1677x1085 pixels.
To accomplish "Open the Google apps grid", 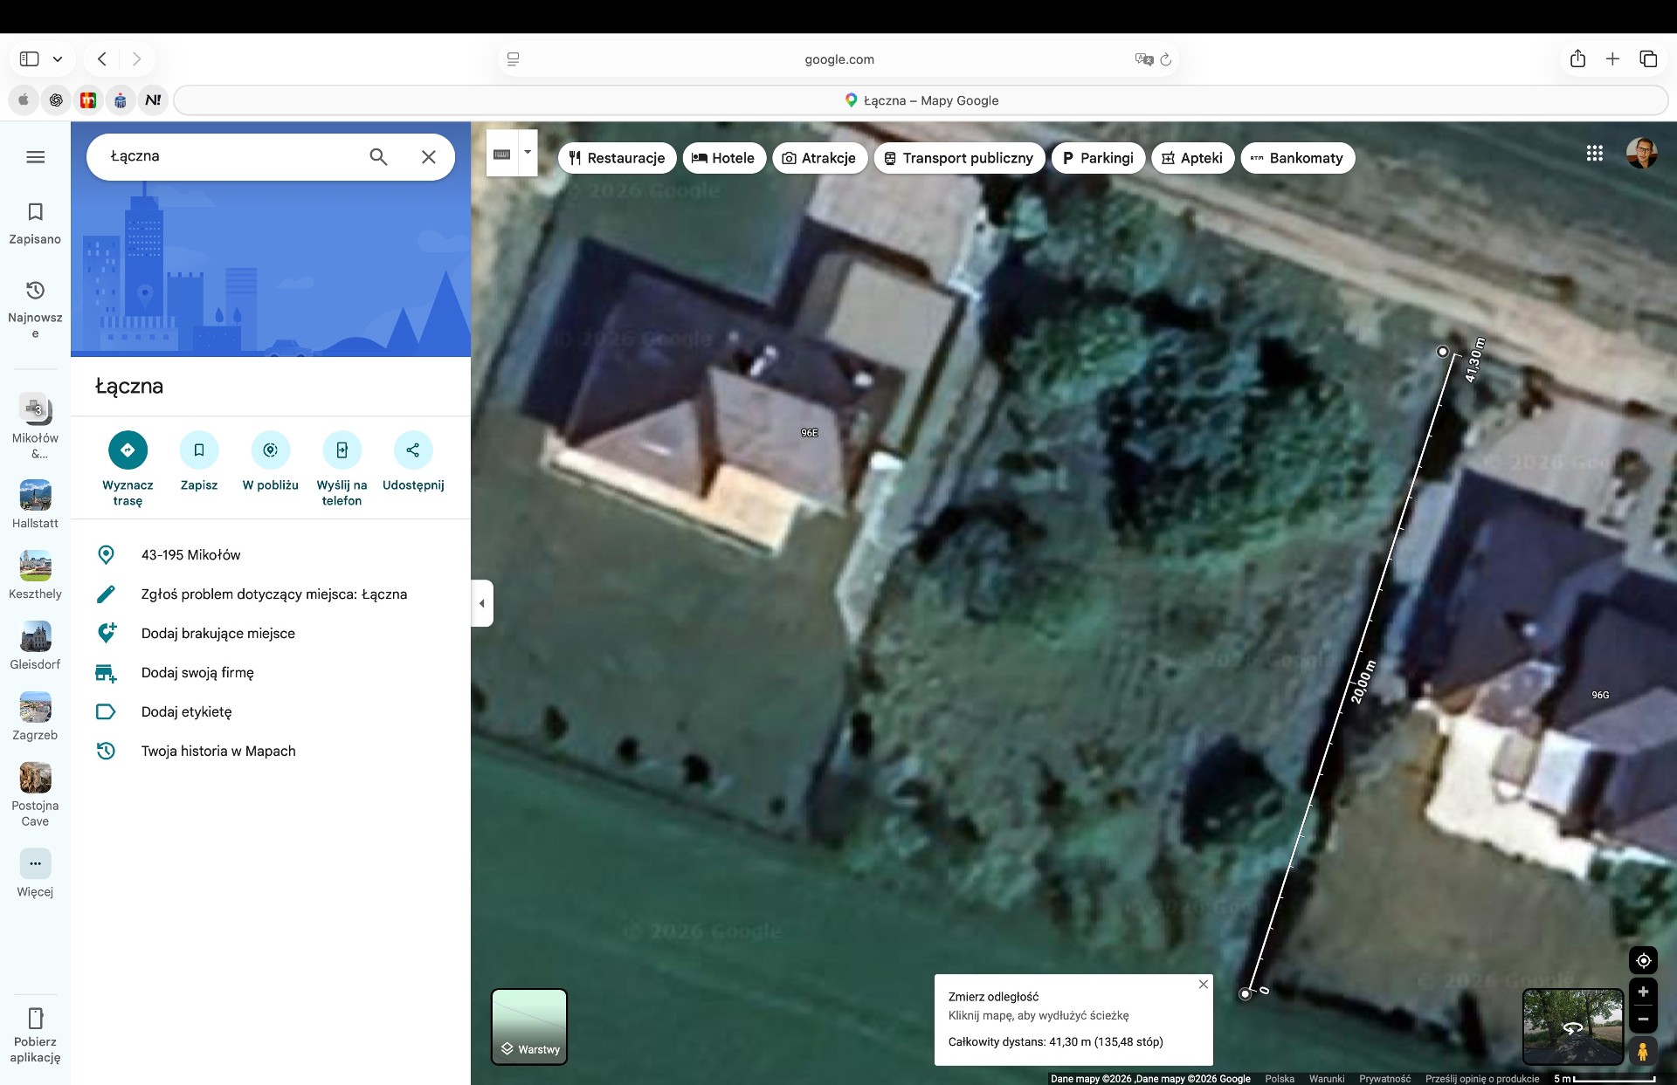I will (1595, 154).
